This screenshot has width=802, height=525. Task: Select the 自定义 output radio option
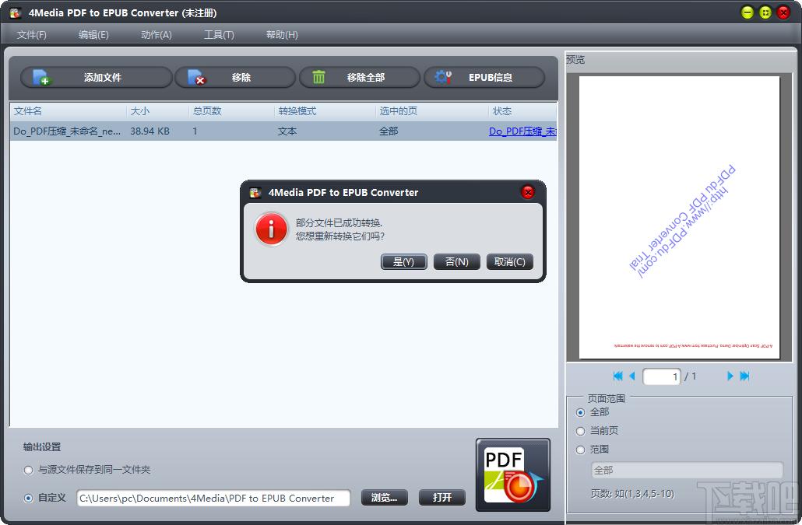[x=29, y=498]
